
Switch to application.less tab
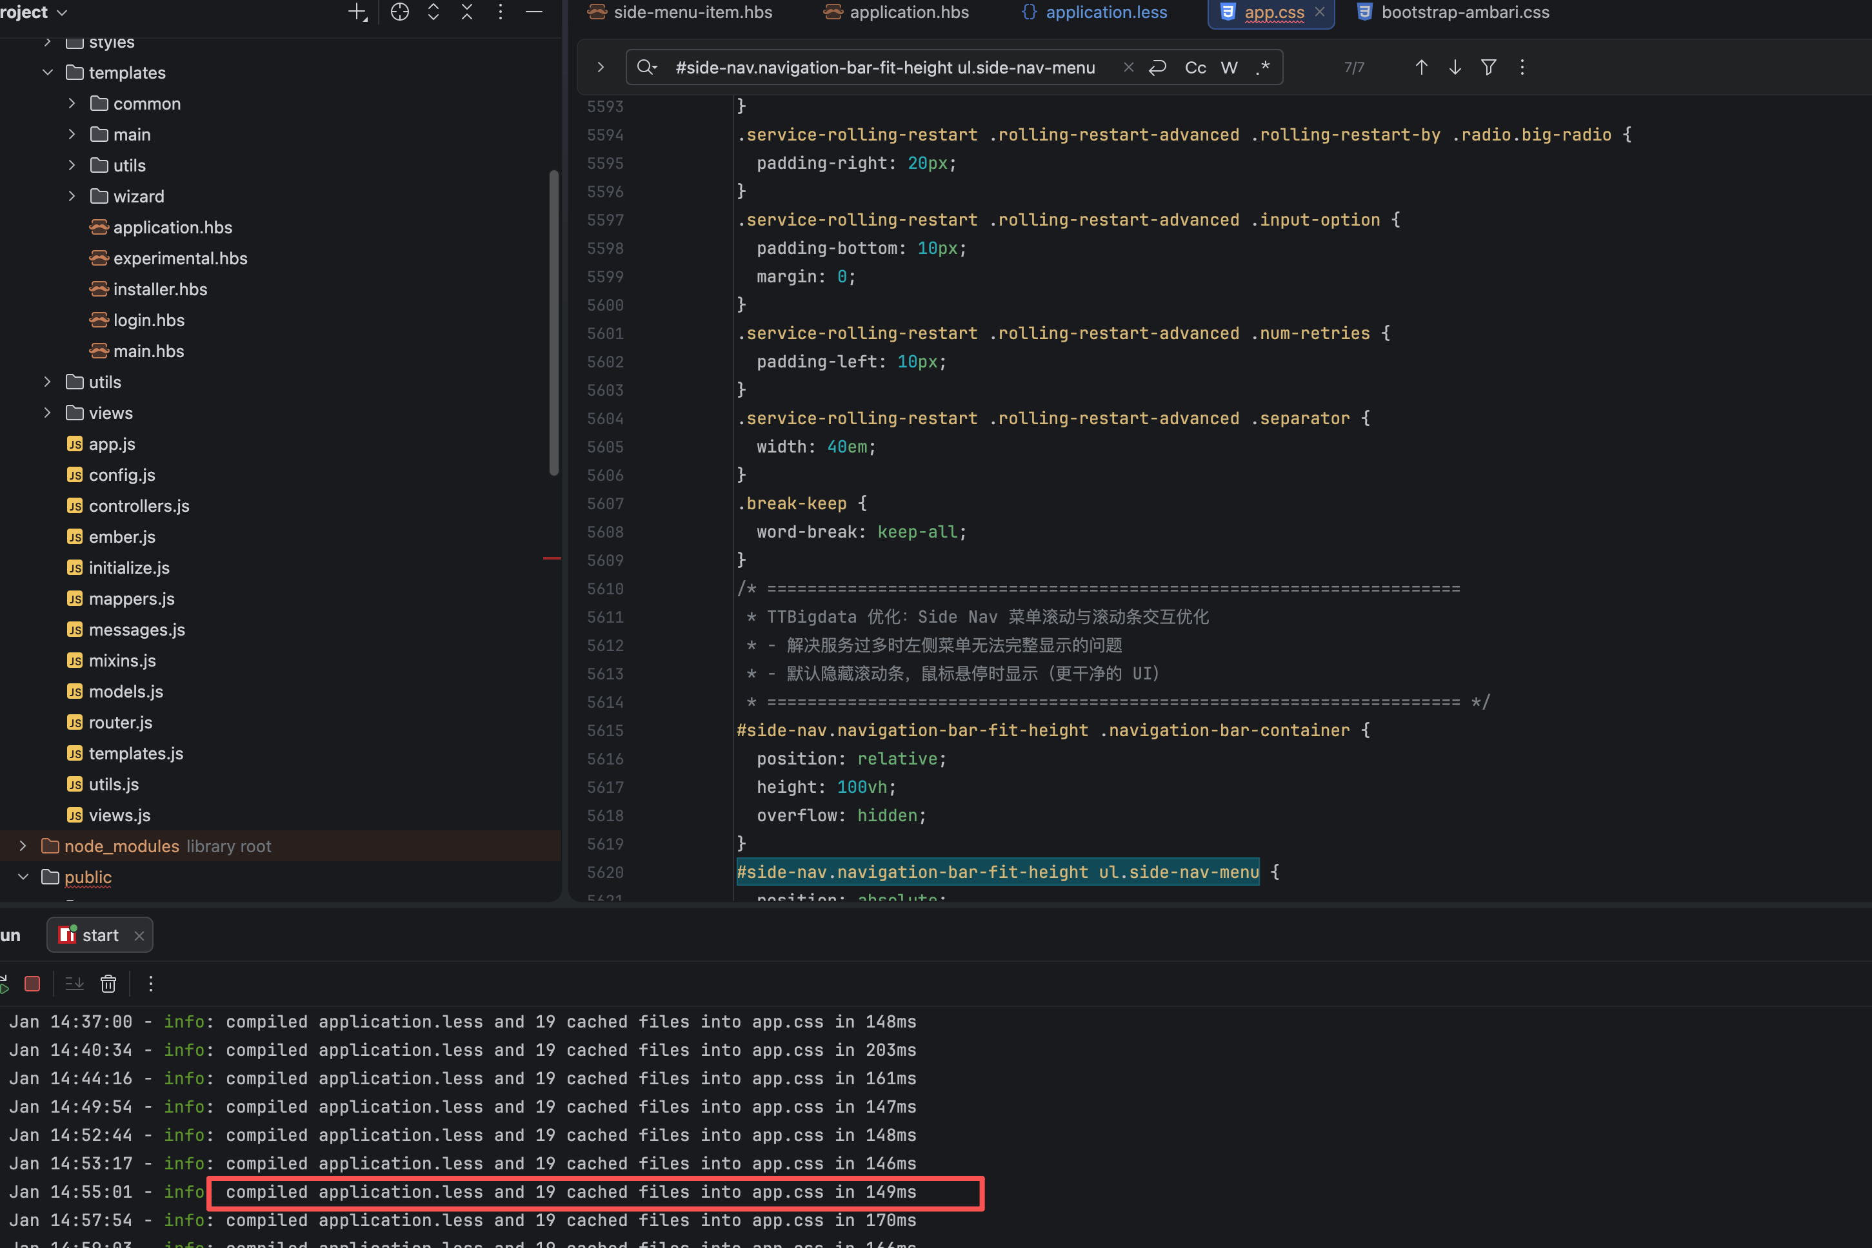click(x=1105, y=12)
